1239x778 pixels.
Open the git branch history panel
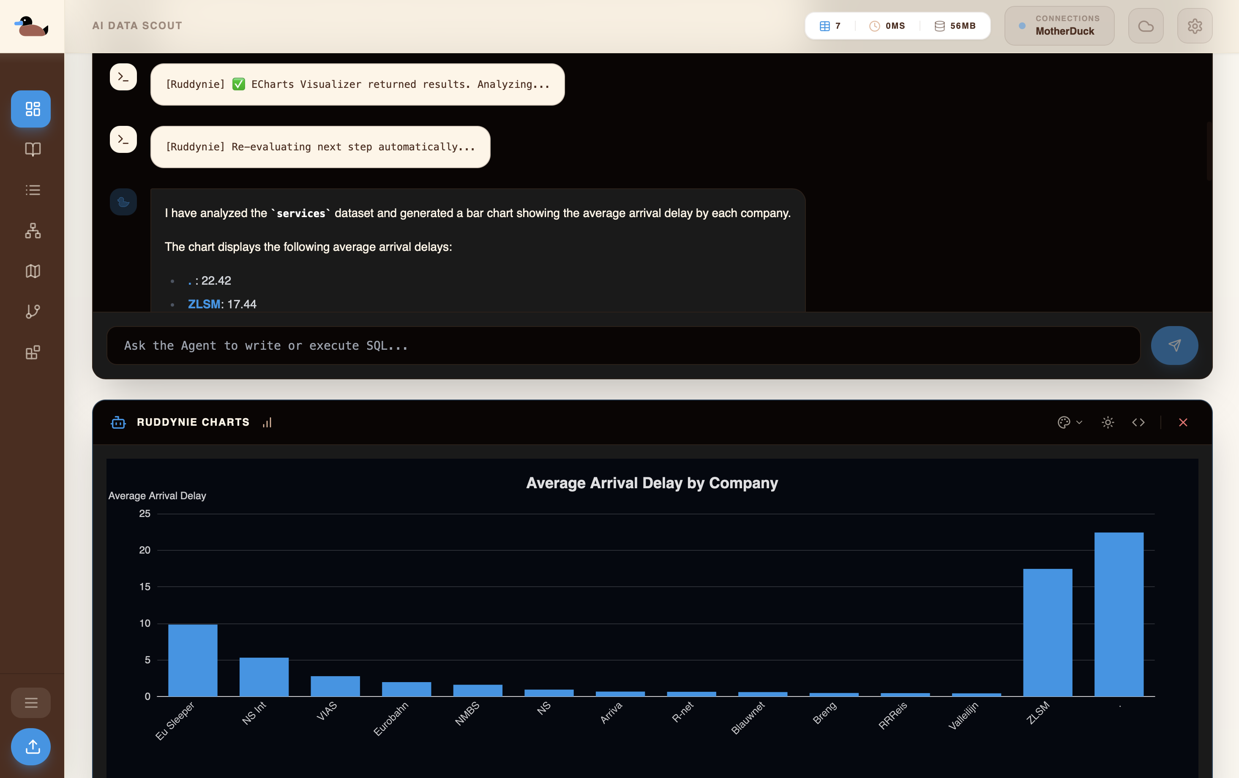[32, 311]
